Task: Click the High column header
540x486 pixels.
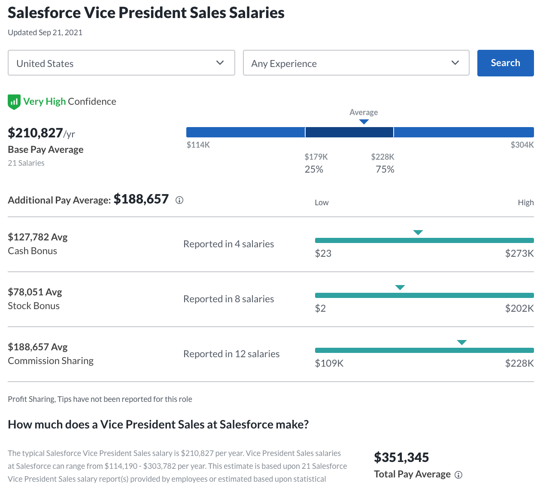Action: coord(526,203)
